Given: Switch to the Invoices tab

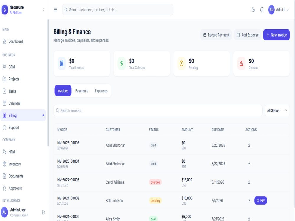Looking at the screenshot, I should (63, 91).
